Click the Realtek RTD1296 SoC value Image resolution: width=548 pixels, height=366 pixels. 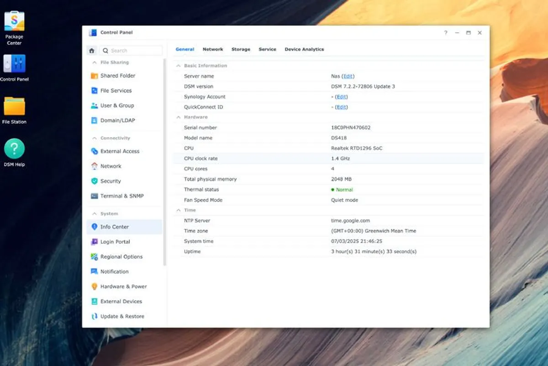coord(357,149)
